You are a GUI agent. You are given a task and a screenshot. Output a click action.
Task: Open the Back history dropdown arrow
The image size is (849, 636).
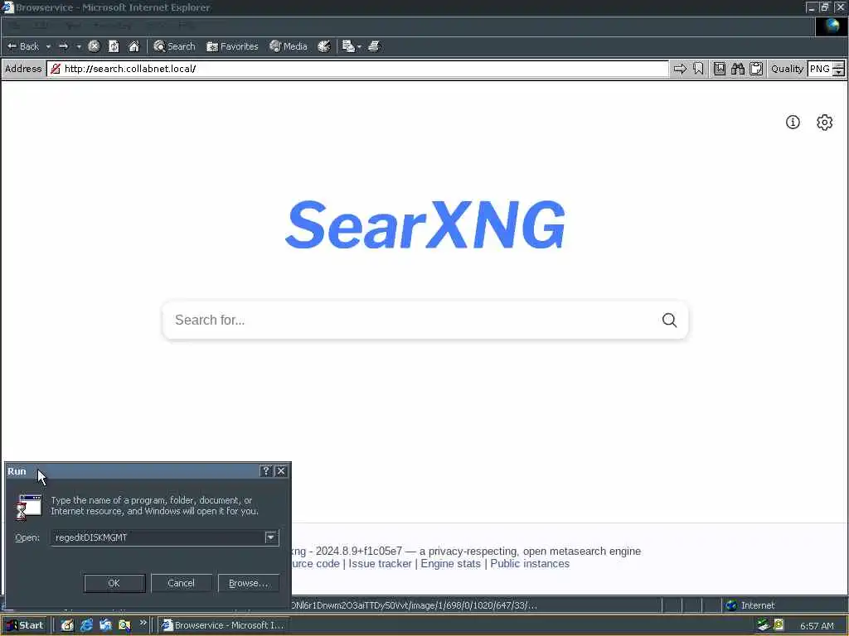coord(48,46)
